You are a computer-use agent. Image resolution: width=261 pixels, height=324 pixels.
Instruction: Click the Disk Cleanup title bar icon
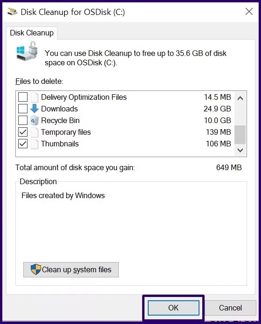[13, 12]
